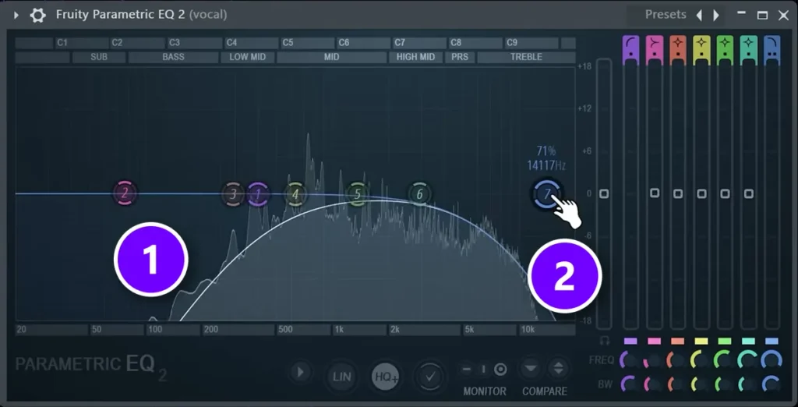Click the pink band 2 FREQ knob
Viewport: 798px width, 407px height.
pyautogui.click(x=653, y=360)
